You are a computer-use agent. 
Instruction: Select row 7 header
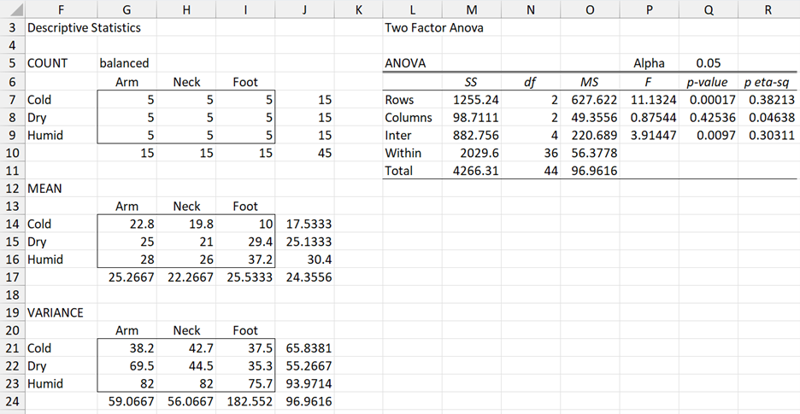pos(11,100)
